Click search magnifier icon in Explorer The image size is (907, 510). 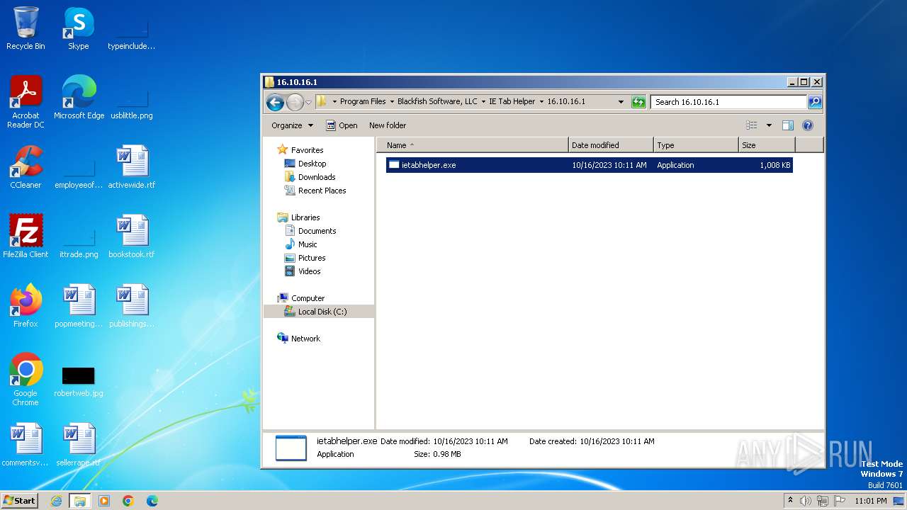pyautogui.click(x=815, y=102)
